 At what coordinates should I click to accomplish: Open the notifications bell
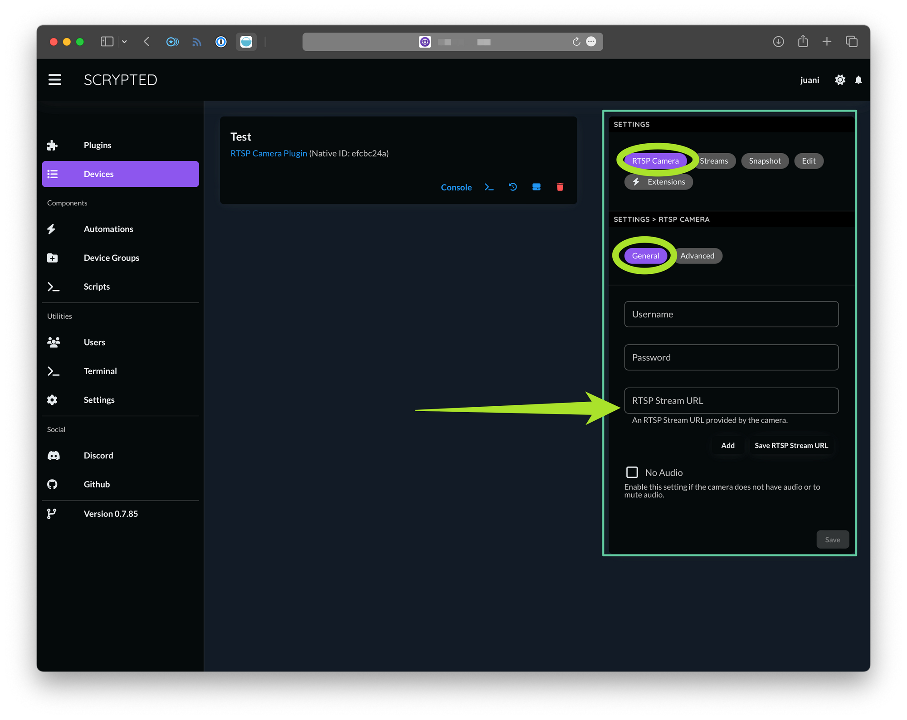click(x=858, y=80)
